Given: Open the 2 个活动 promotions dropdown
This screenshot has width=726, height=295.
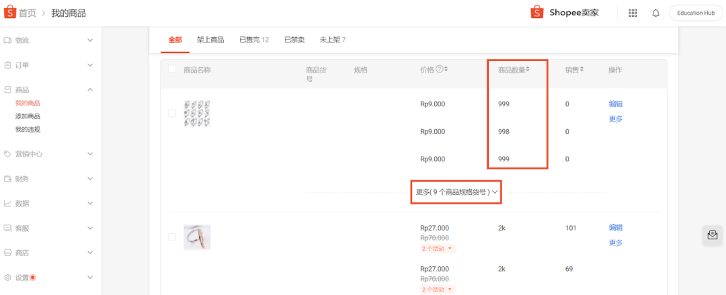Looking at the screenshot, I should pyautogui.click(x=438, y=249).
